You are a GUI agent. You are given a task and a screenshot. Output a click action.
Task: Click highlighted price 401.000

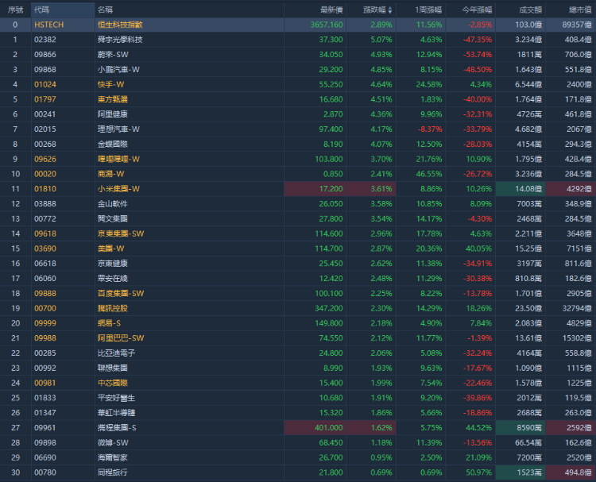coord(329,428)
